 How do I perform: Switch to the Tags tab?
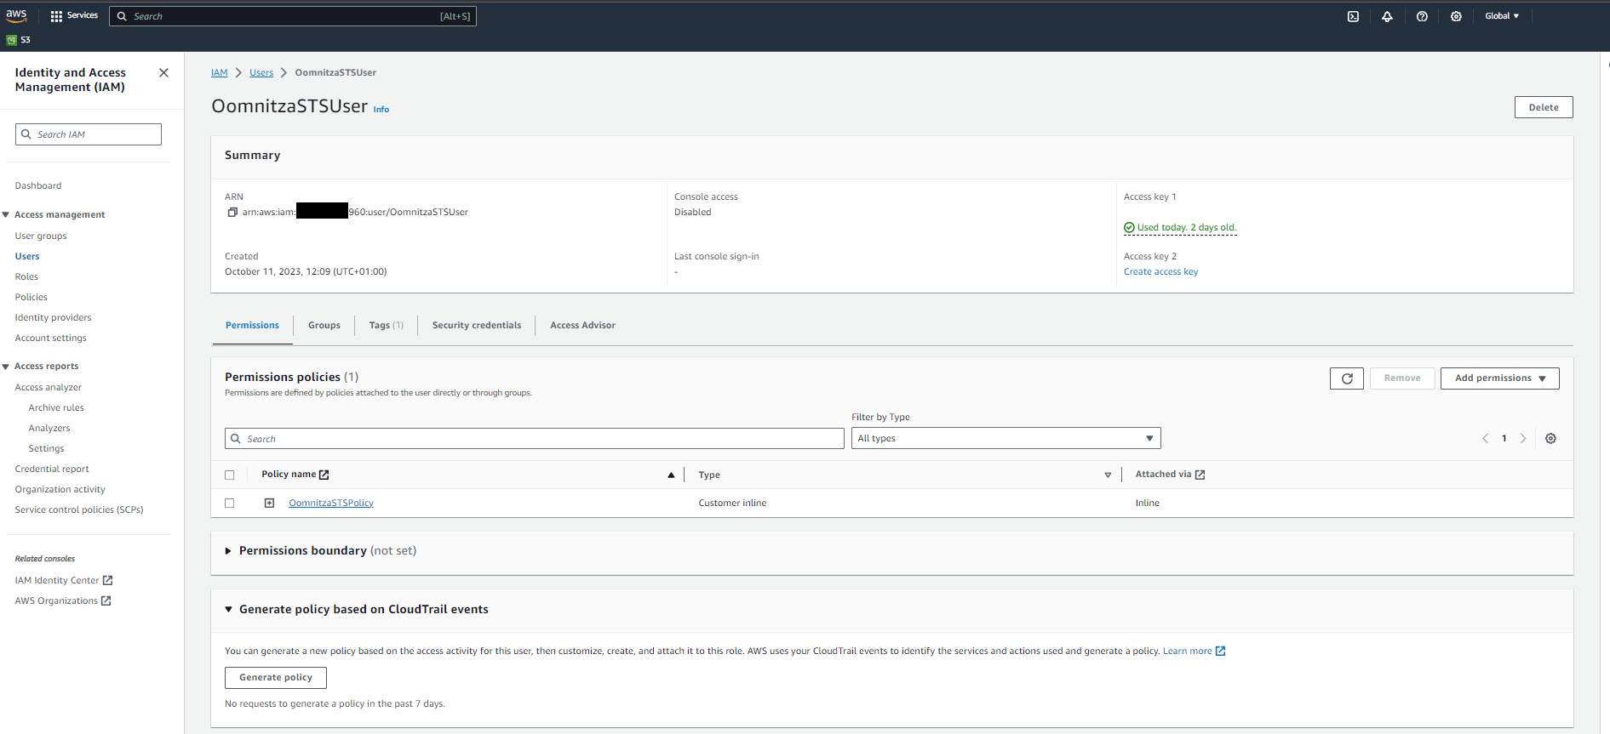tap(386, 326)
